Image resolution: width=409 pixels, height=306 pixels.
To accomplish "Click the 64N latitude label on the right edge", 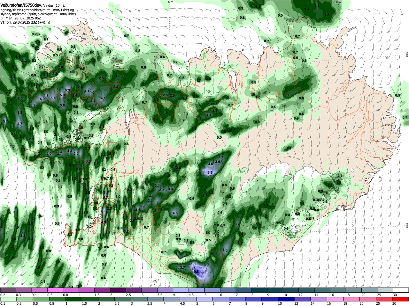I will click(x=407, y=225).
